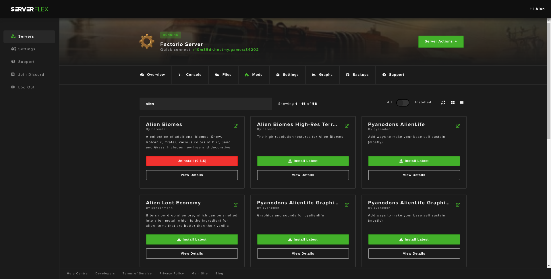Viewport: 551px width, 279px height.
Task: Uninstall Alien Biomes version 0.6.5
Action: click(192, 161)
